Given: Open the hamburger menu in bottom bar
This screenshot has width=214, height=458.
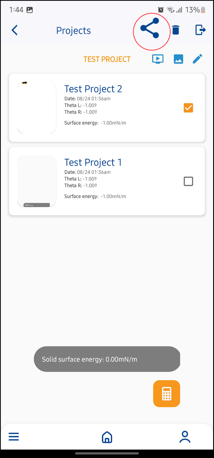Looking at the screenshot, I should click(14, 437).
